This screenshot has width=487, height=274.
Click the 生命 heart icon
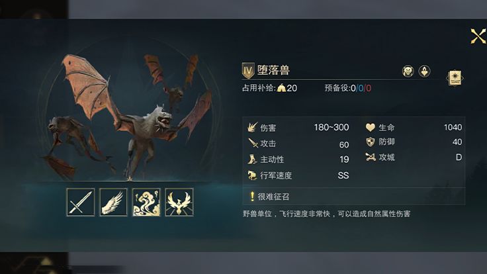(371, 127)
